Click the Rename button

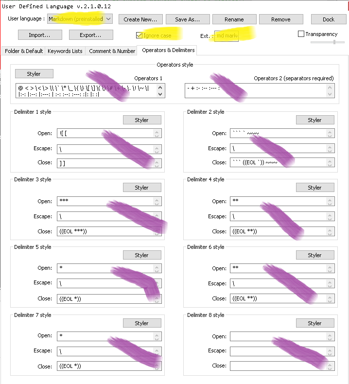tap(234, 19)
